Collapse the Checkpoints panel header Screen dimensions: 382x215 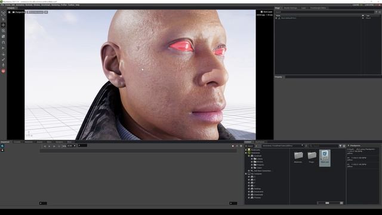click(349, 146)
